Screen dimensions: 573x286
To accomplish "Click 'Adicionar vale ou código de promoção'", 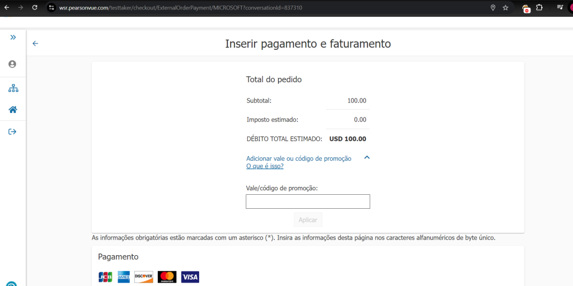I will click(x=299, y=158).
